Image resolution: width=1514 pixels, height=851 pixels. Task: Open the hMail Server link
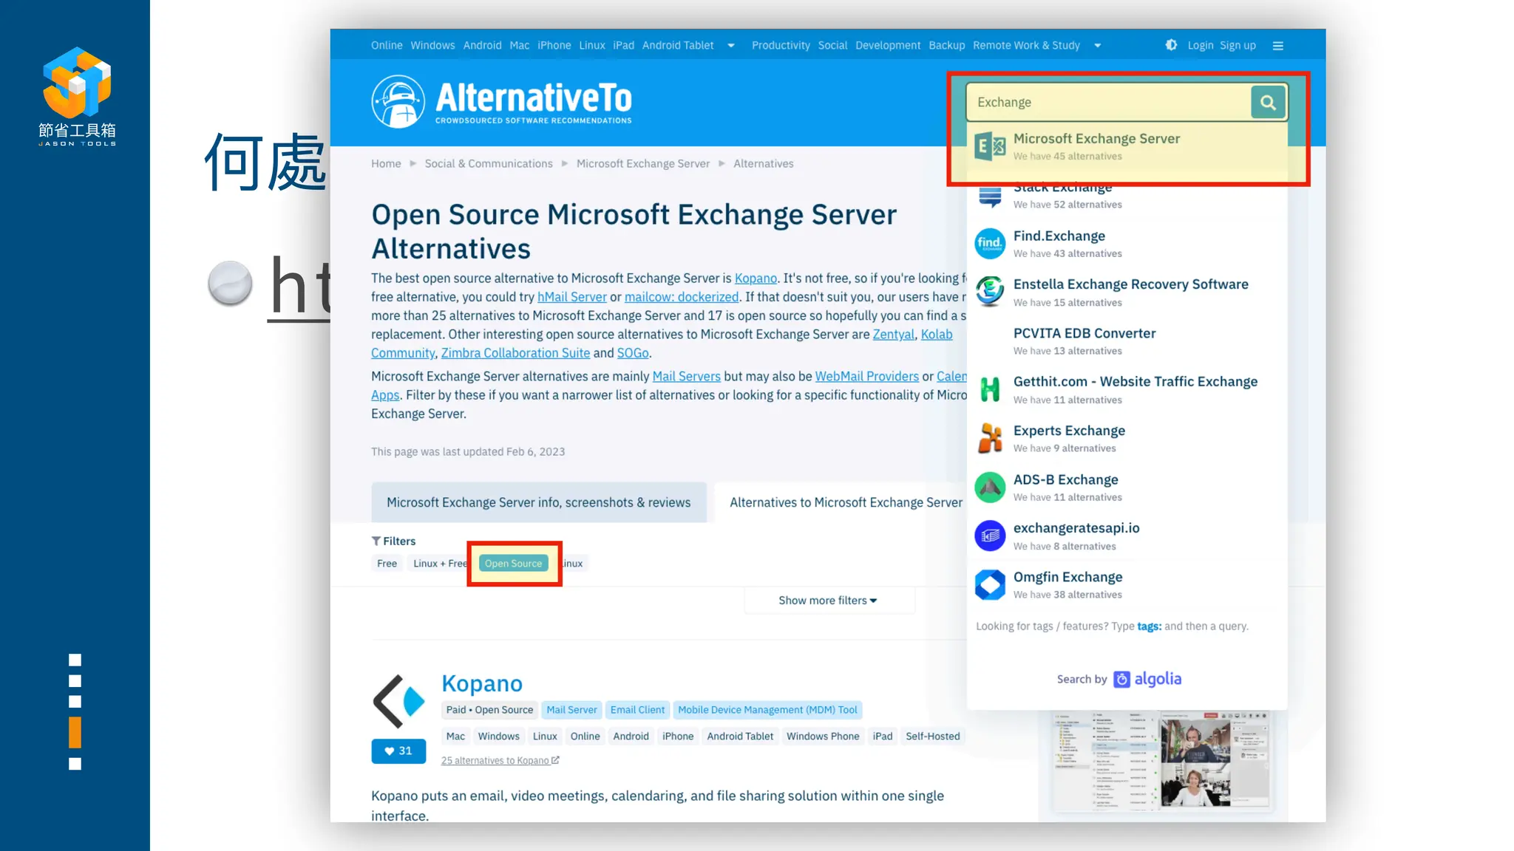[572, 297]
